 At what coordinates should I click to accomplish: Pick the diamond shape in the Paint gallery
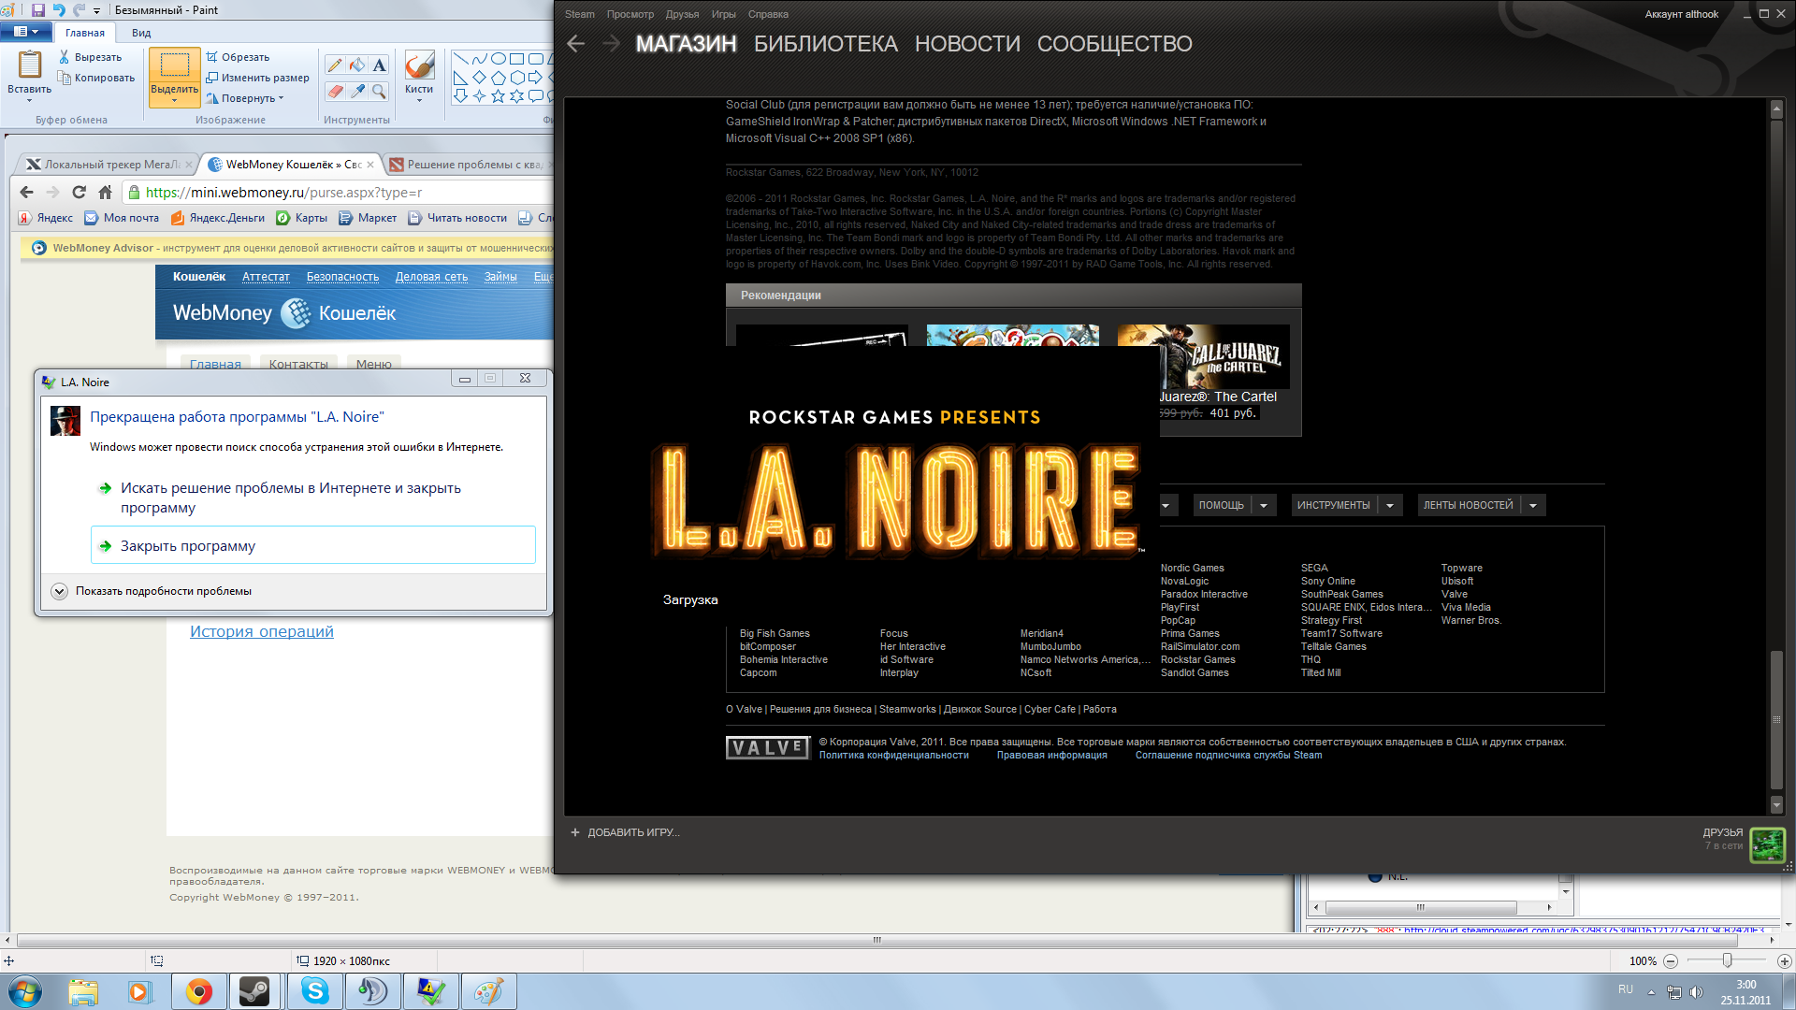479,78
